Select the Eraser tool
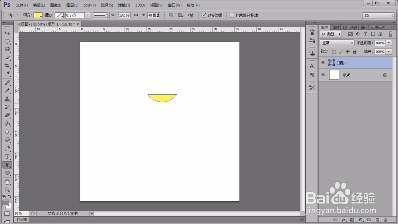Screen dimensions: 398x224 pos(7,115)
